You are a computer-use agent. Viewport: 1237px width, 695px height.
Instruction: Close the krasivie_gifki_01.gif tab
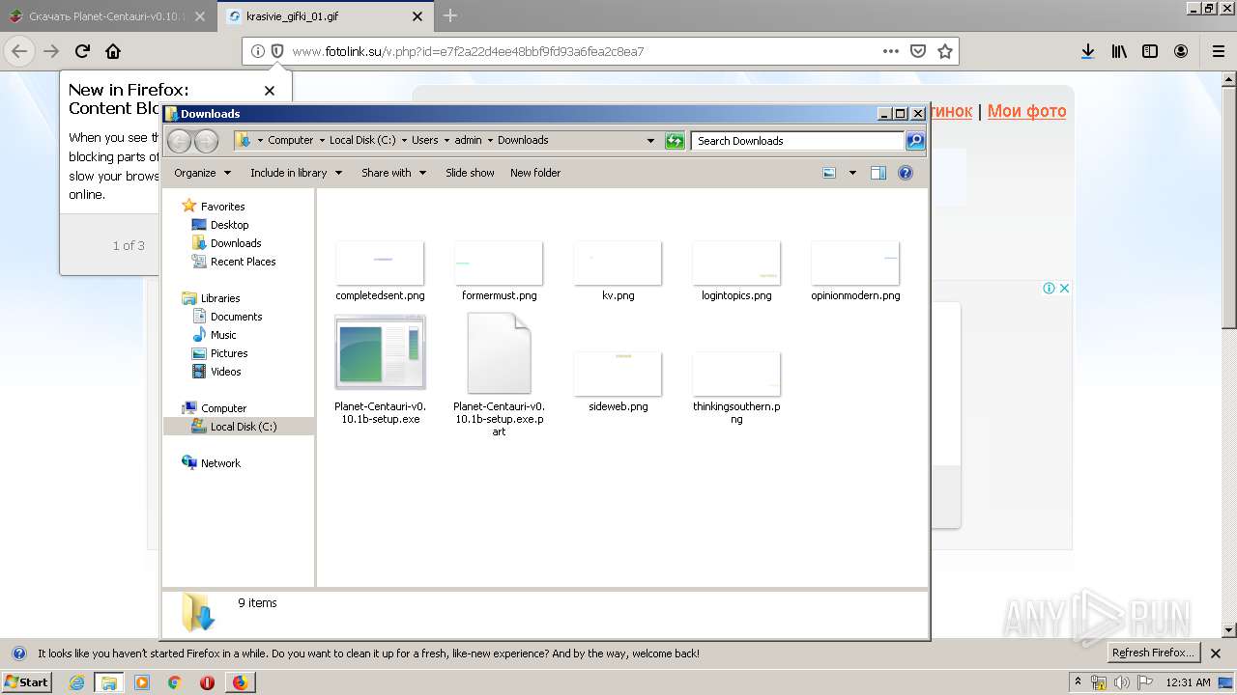[x=417, y=16]
